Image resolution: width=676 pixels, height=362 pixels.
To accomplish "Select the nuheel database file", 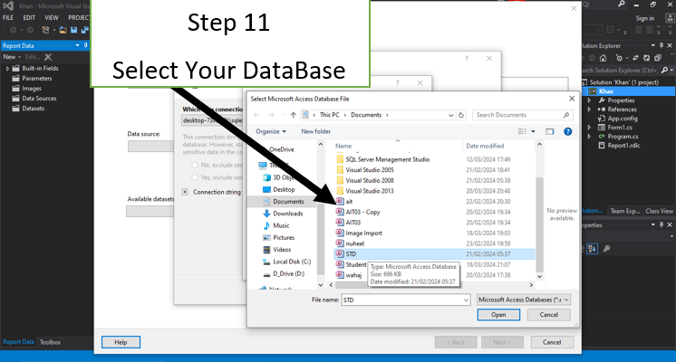I will 355,243.
